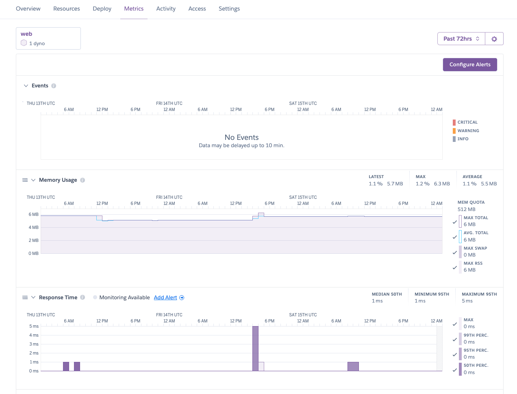The height and width of the screenshot is (394, 517).
Task: Click the arrow icon after Add Alert
Action: point(182,297)
